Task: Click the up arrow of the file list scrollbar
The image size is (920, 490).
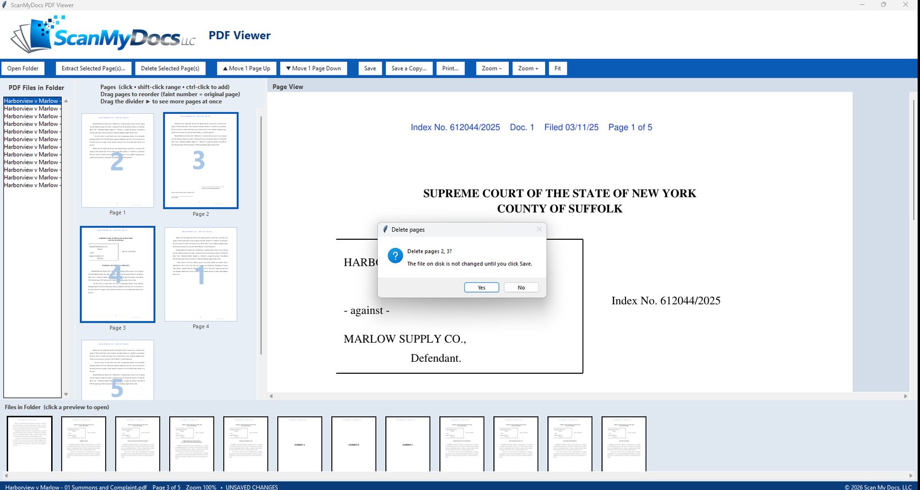Action: (66, 101)
